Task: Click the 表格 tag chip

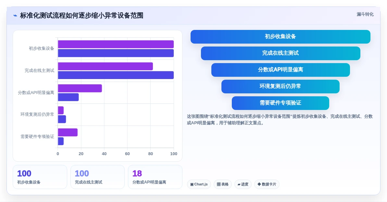Action: (223, 184)
